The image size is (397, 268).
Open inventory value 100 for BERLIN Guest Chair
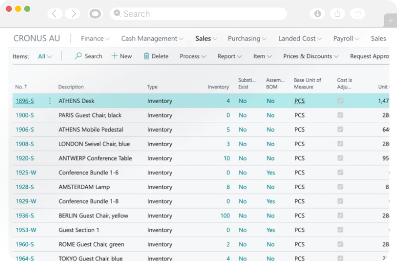pyautogui.click(x=225, y=215)
